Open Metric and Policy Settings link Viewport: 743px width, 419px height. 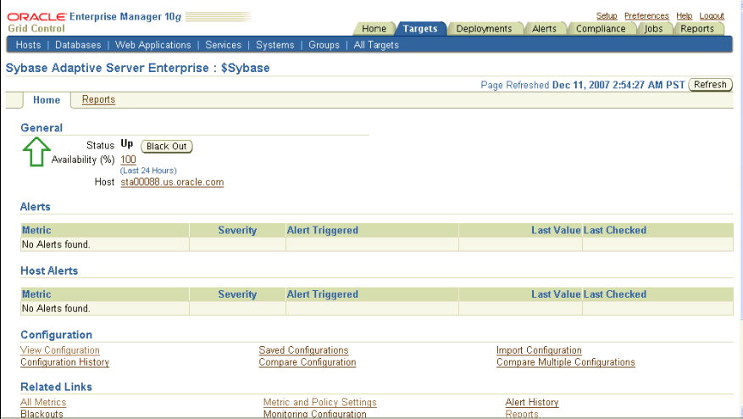pyautogui.click(x=320, y=402)
